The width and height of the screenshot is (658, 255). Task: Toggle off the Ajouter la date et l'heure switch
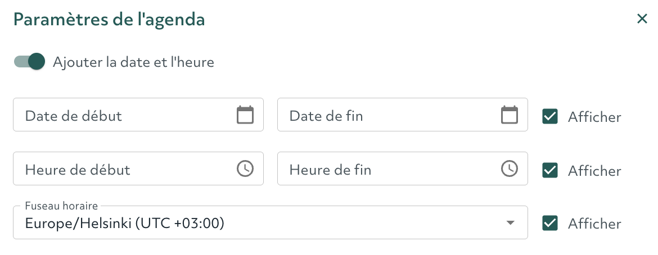(29, 62)
